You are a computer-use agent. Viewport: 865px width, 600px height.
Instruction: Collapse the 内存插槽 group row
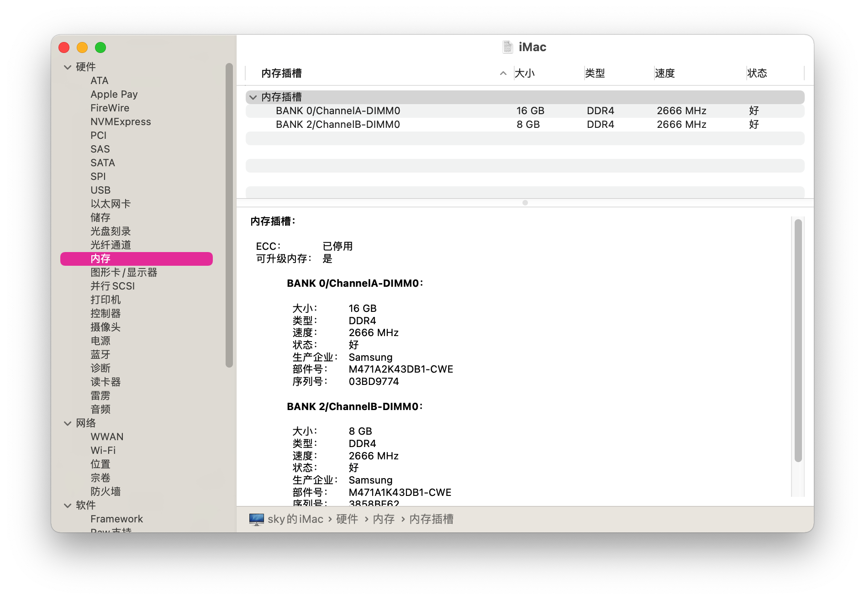(x=253, y=97)
